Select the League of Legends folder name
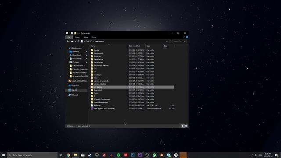281x158 pixels. 101,81
